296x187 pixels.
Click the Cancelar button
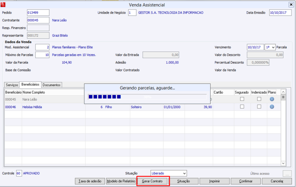(x=277, y=181)
